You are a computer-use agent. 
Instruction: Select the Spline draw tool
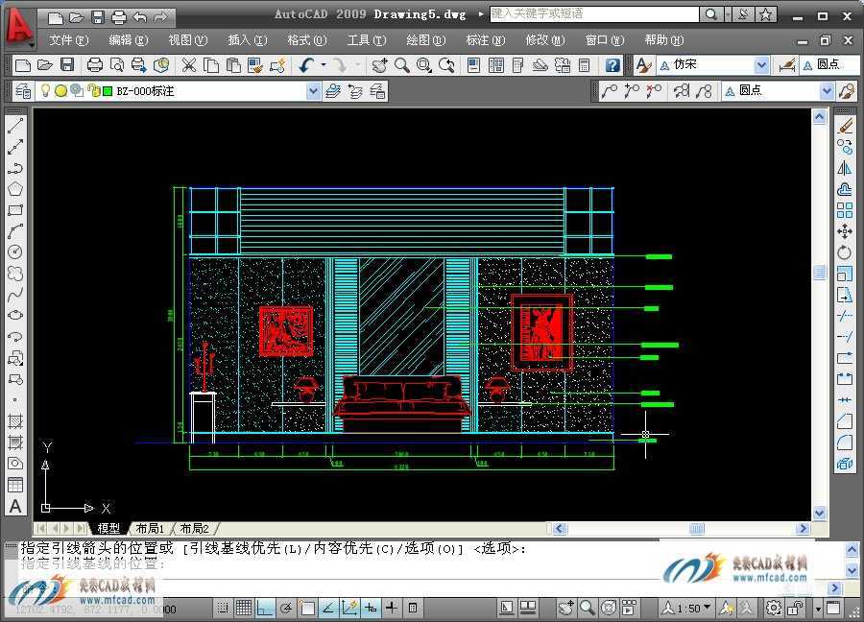(15, 294)
